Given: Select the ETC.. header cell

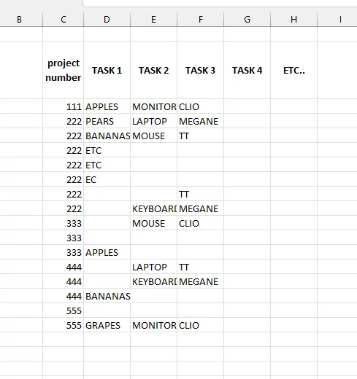Looking at the screenshot, I should (293, 70).
